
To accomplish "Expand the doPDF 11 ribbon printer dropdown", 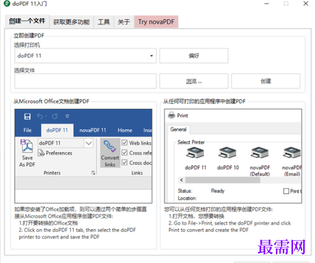I will click(x=89, y=143).
